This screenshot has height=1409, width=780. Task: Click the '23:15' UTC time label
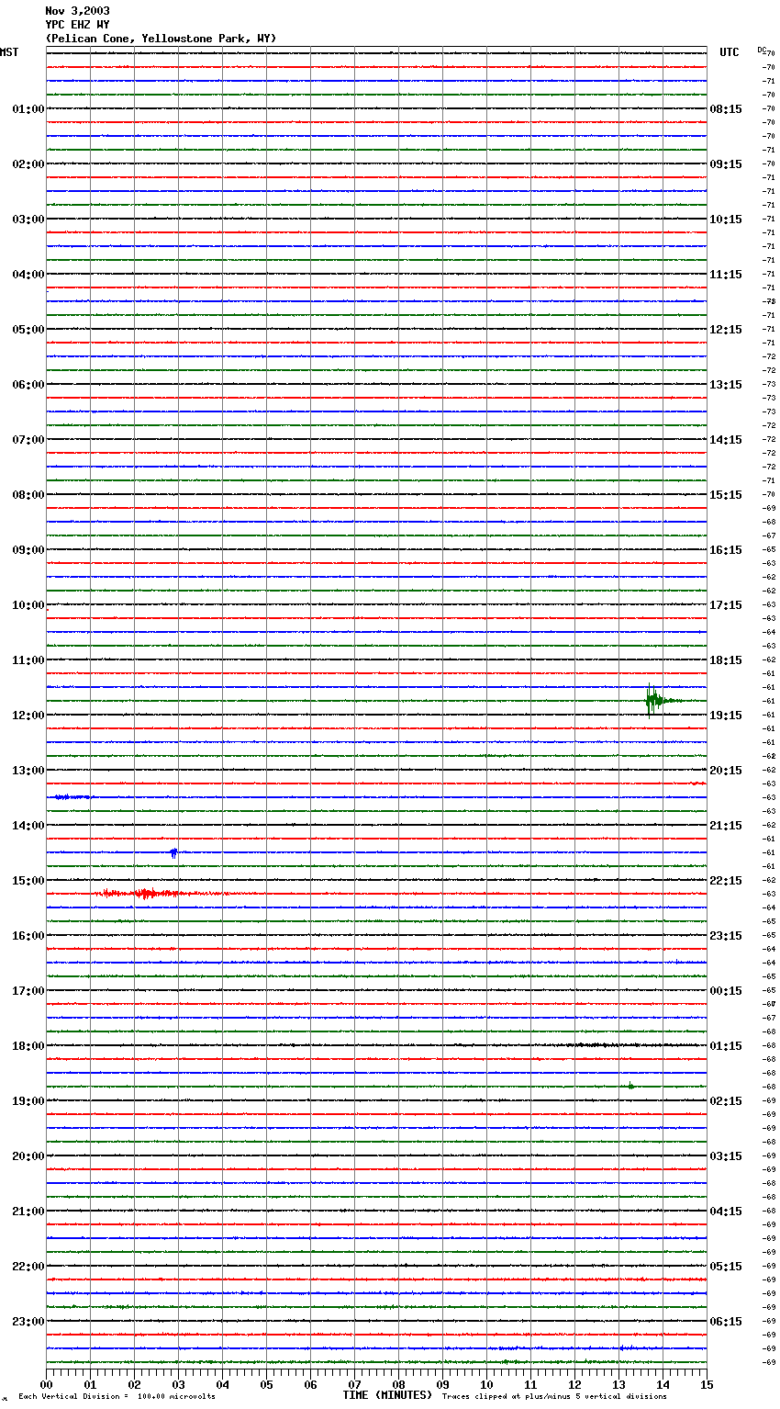coord(726,936)
